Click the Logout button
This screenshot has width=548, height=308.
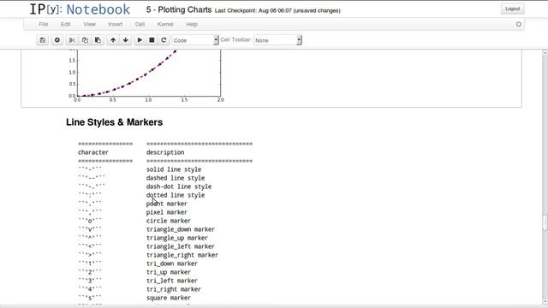[x=512, y=9]
